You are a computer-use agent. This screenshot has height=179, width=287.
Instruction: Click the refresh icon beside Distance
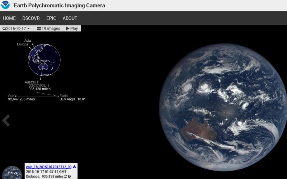66,176
